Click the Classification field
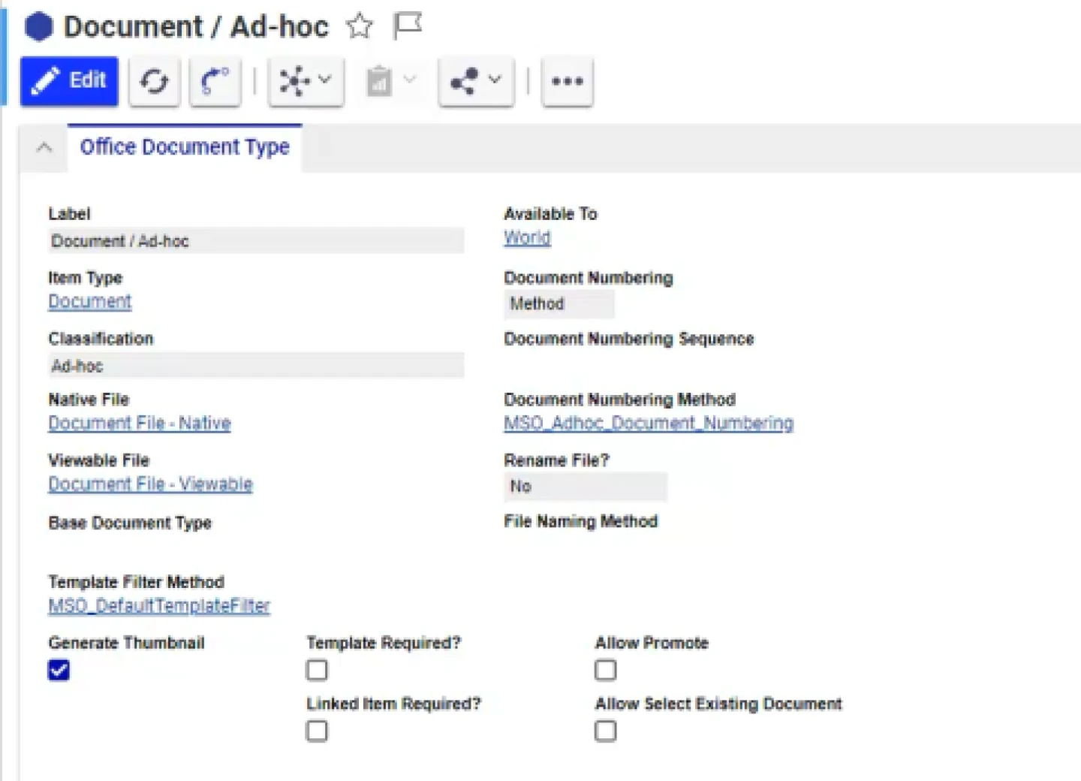The height and width of the screenshot is (781, 1081). pyautogui.click(x=256, y=366)
